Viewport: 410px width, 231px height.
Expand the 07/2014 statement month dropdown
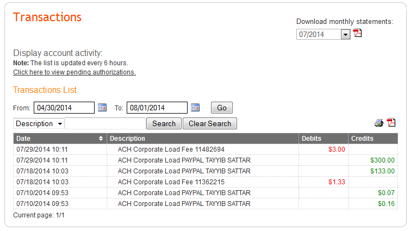(323, 34)
